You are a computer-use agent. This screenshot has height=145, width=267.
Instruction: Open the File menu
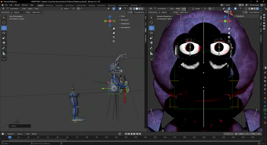coord(6,5)
